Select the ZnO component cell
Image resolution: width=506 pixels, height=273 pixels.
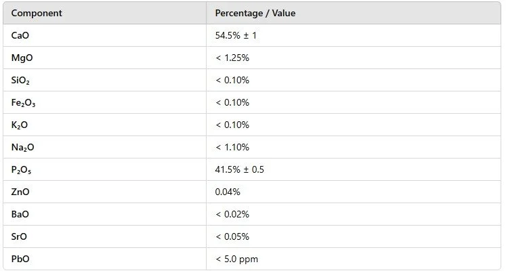coord(21,192)
